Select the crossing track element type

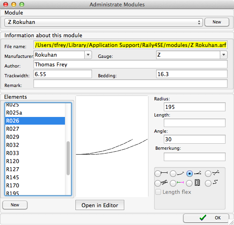pyautogui.click(x=208, y=174)
